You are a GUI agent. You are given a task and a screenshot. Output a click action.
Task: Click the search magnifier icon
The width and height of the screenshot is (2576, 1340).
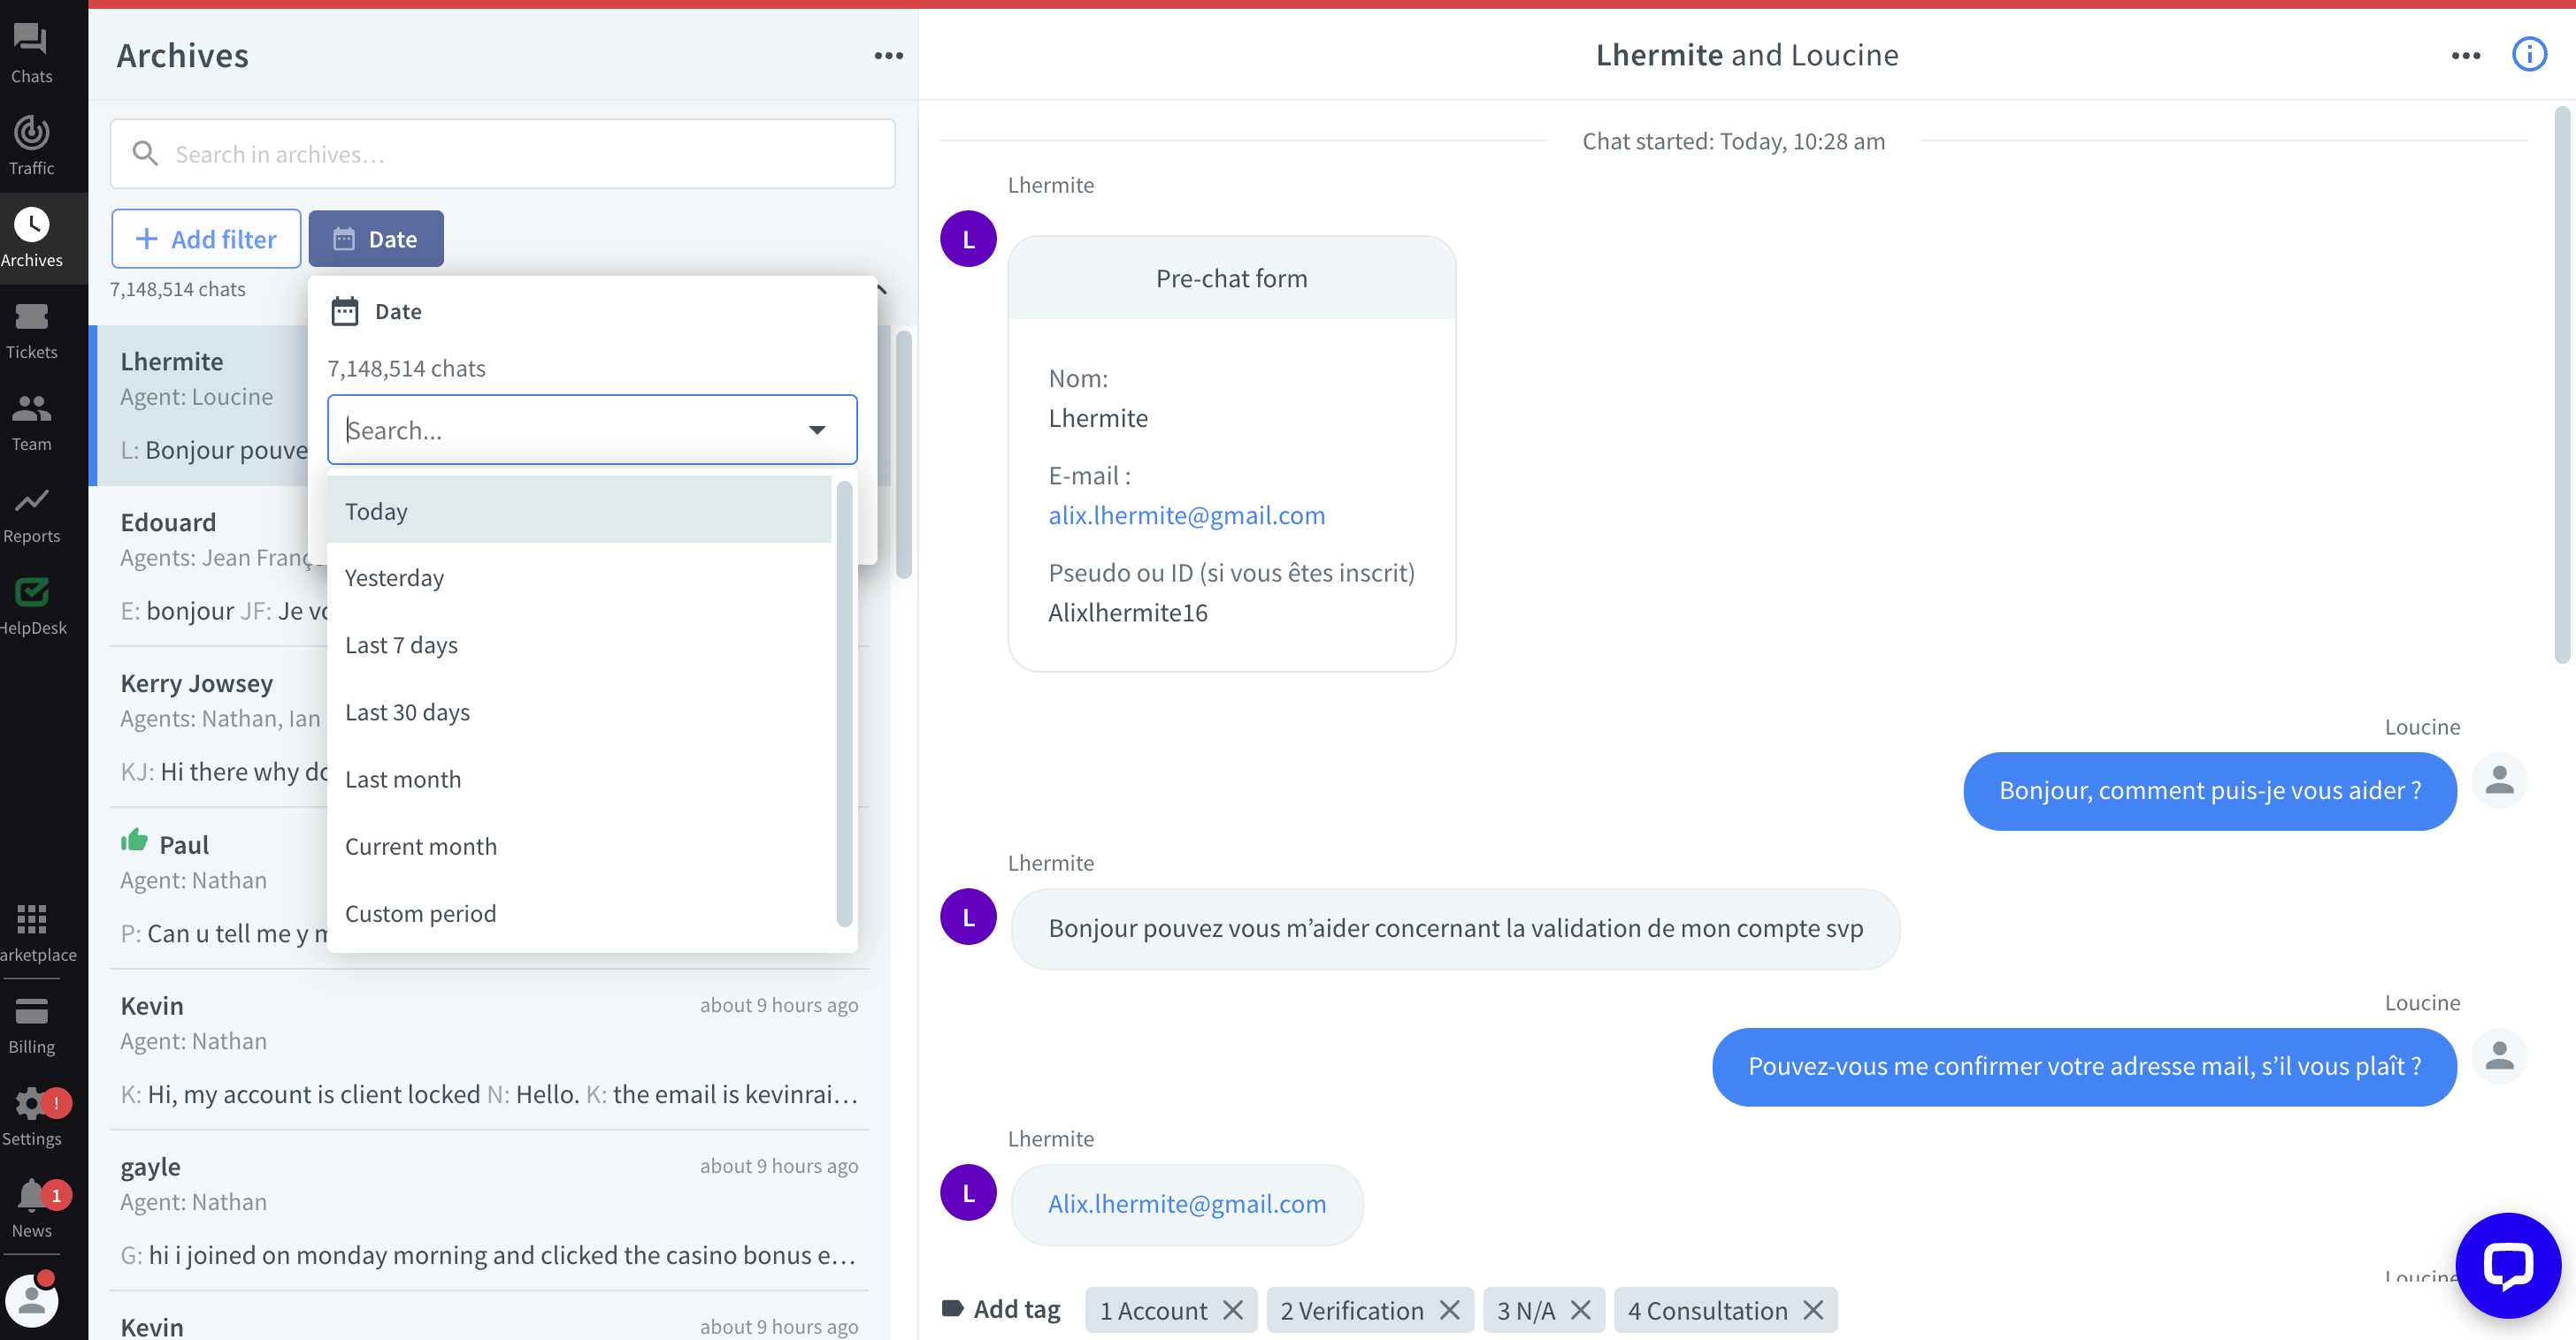pos(145,153)
